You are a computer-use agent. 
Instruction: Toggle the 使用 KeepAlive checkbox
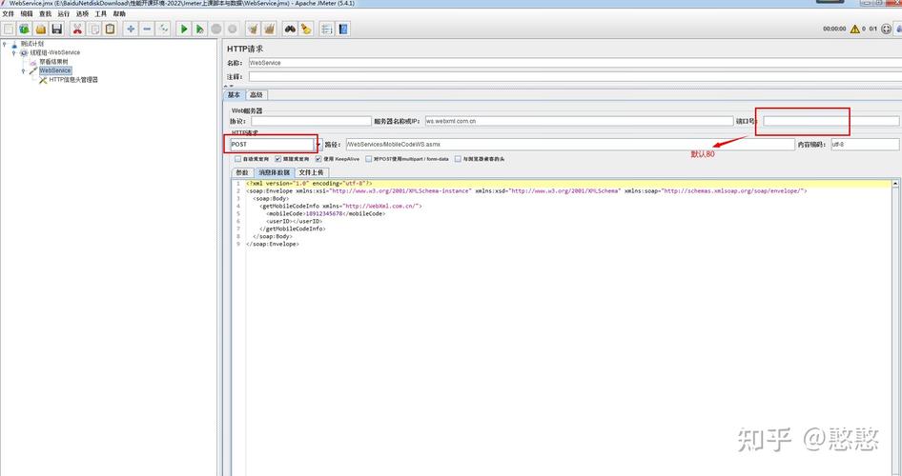[x=318, y=159]
